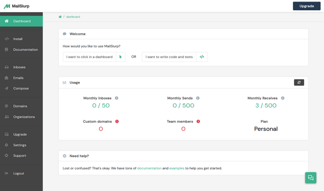This screenshot has width=324, height=191.
Task: Click info icon beside Monthly Receives
Action: (283, 98)
